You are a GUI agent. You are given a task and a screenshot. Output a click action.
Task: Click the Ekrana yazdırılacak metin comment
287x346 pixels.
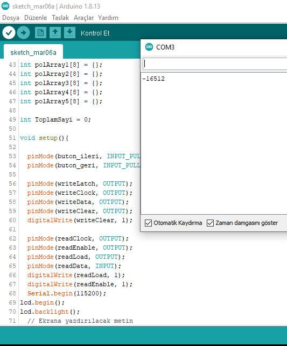(x=80, y=321)
